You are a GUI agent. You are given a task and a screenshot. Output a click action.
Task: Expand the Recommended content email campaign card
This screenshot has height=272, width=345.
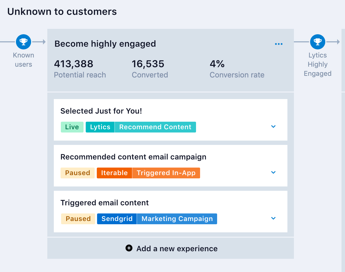[x=273, y=172]
